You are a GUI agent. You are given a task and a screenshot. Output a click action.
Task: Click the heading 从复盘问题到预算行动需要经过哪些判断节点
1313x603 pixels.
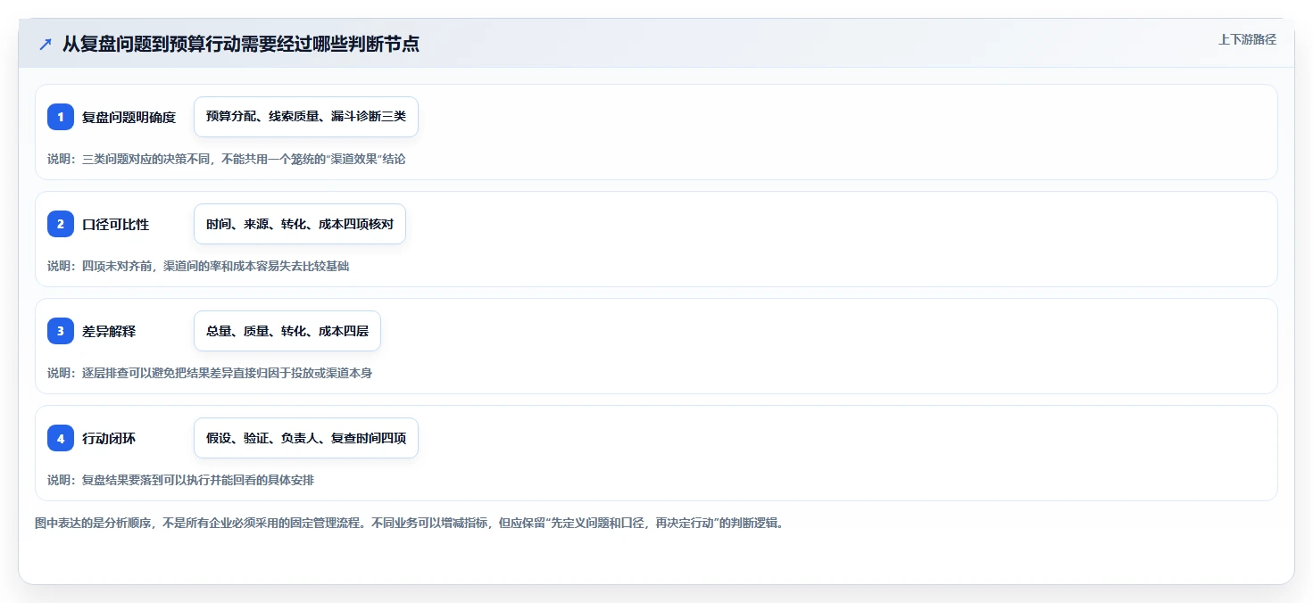tap(241, 44)
